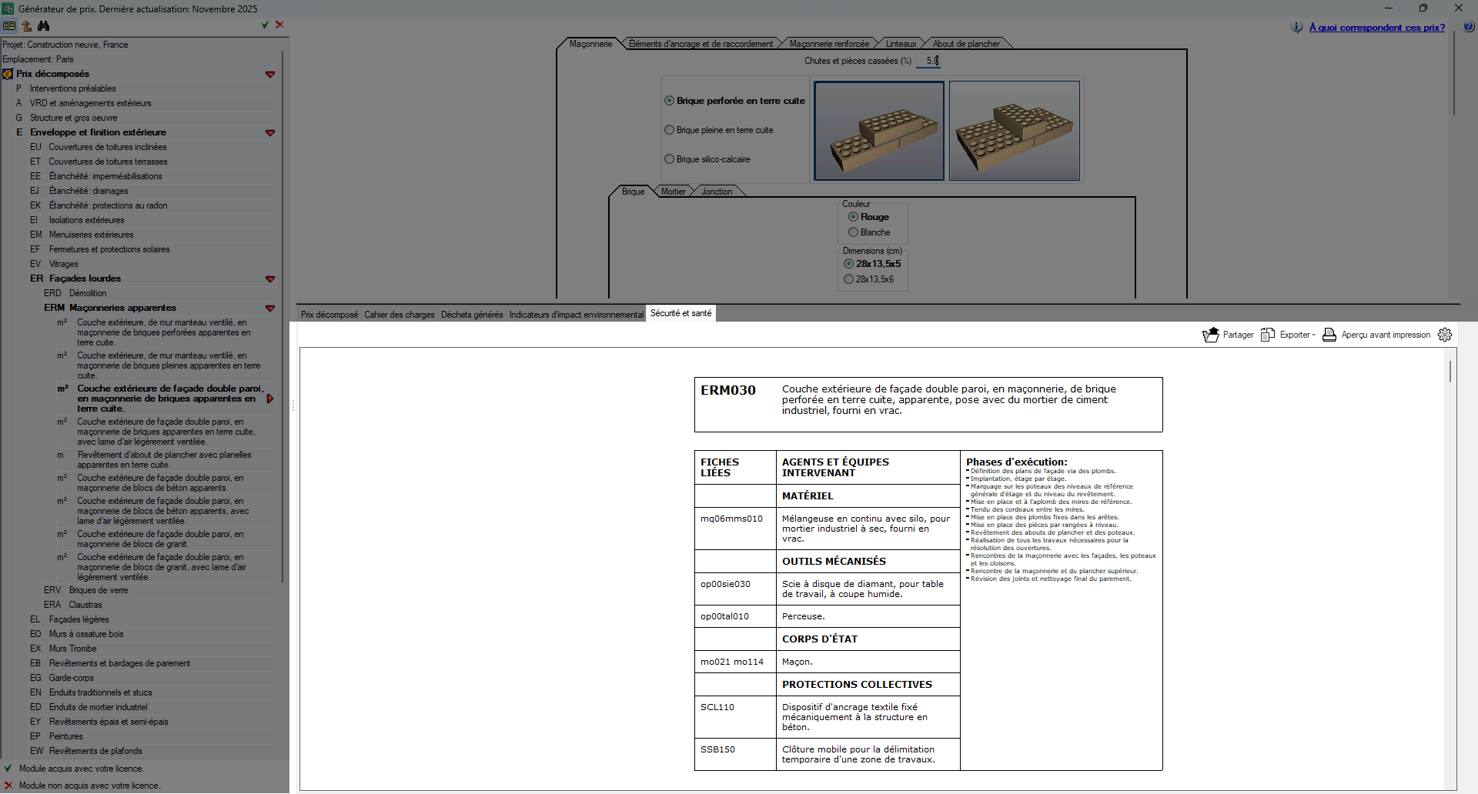Click Chutes et pièces cassées percentage field
The height and width of the screenshot is (794, 1478).
(x=928, y=61)
